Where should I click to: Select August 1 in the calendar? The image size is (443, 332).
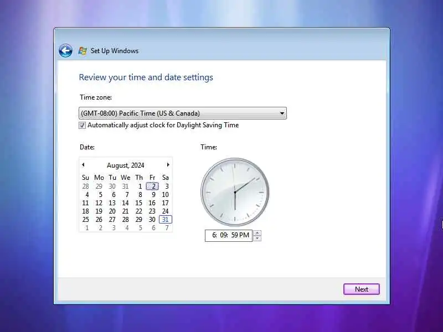140,186
